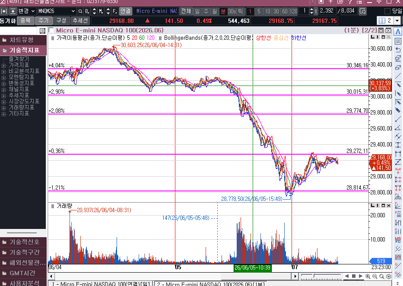Switch to 틱 tick period
This screenshot has width=403, height=286.
click(x=240, y=11)
